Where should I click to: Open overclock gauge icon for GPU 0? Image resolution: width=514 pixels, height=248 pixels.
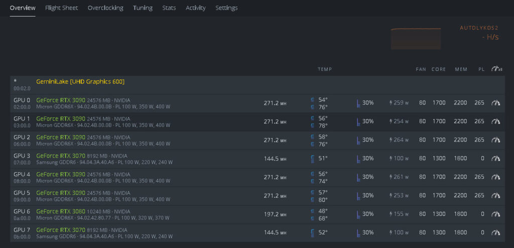coord(495,103)
